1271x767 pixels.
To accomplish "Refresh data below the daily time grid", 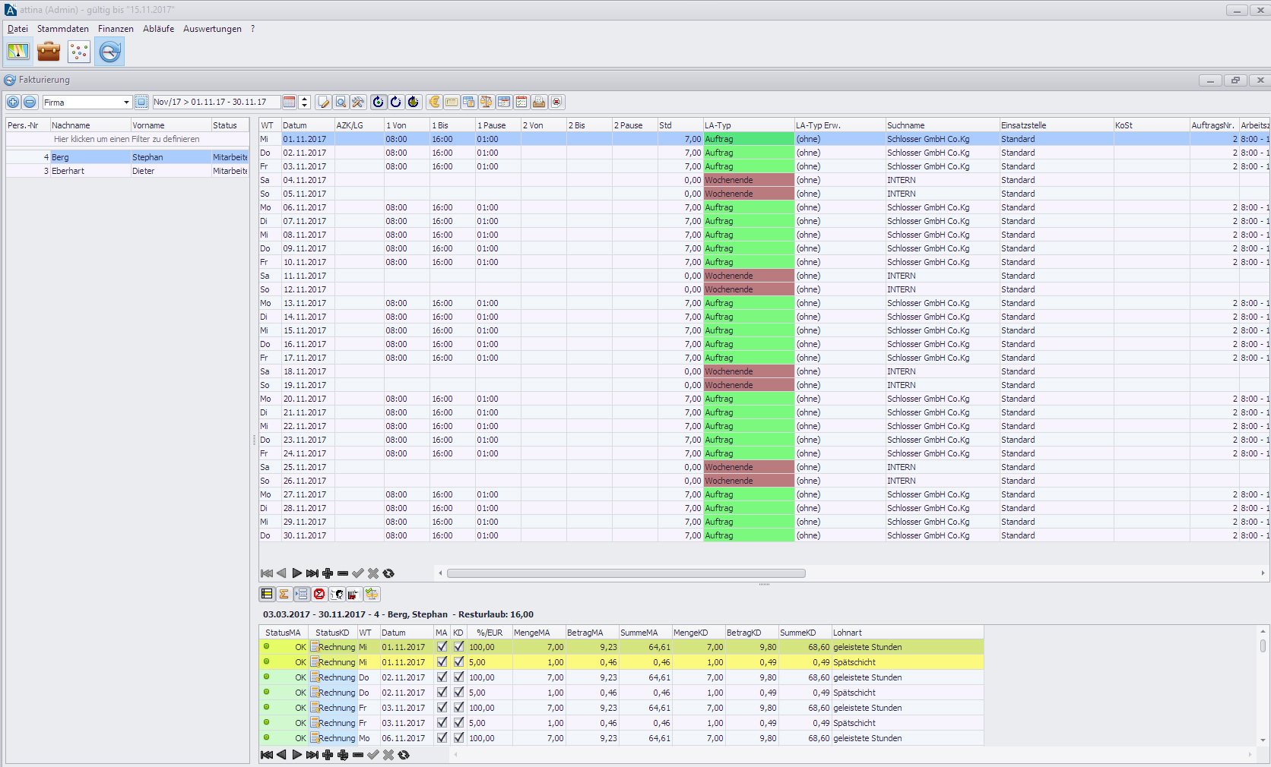I will 388,573.
